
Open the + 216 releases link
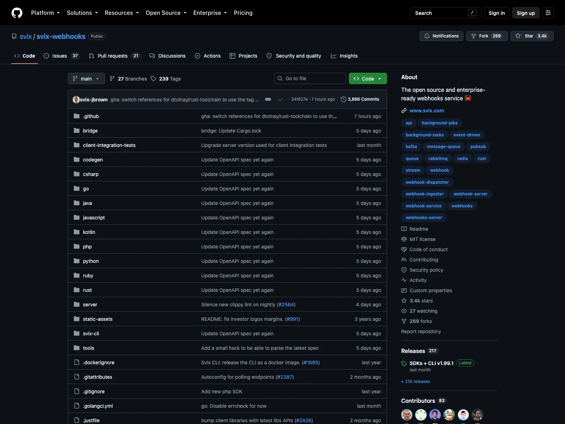point(416,382)
